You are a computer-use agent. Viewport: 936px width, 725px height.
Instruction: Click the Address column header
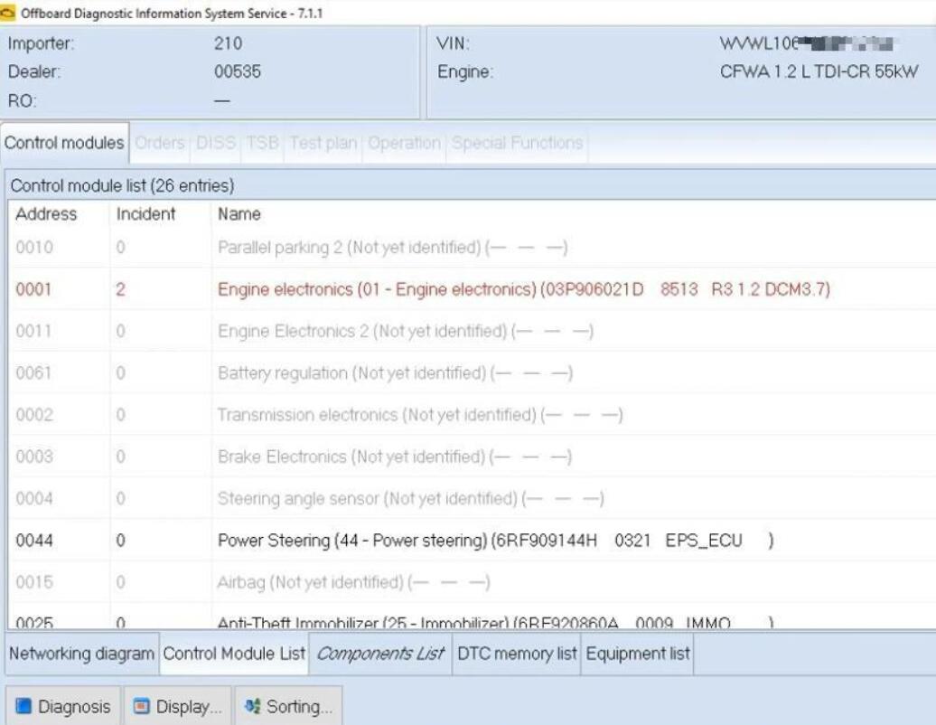coord(47,214)
